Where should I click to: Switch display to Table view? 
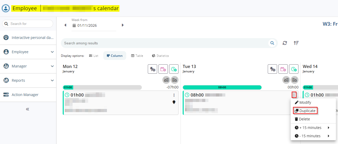tap(137, 56)
